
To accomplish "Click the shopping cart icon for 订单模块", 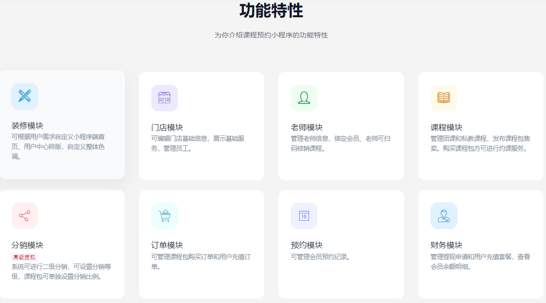I will 164,216.
